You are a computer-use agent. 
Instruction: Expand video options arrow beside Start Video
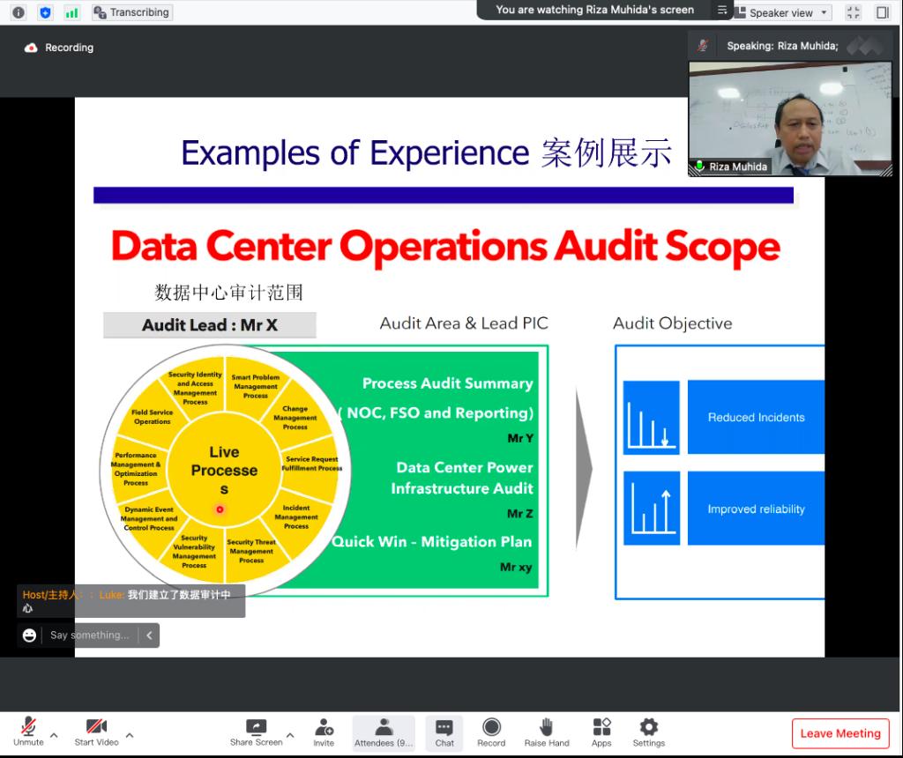click(x=130, y=735)
